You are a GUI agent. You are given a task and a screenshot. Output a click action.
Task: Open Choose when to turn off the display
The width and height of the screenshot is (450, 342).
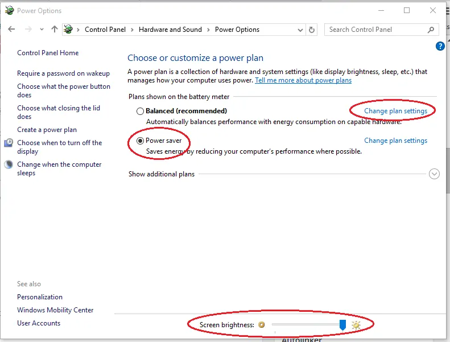tap(59, 147)
